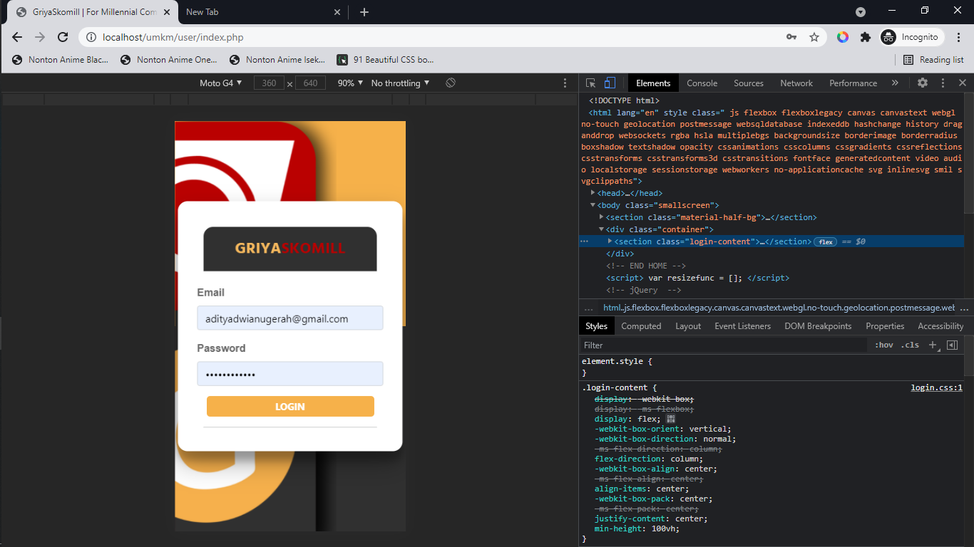
Task: Open the browser Extensions puzzle icon
Action: click(866, 37)
